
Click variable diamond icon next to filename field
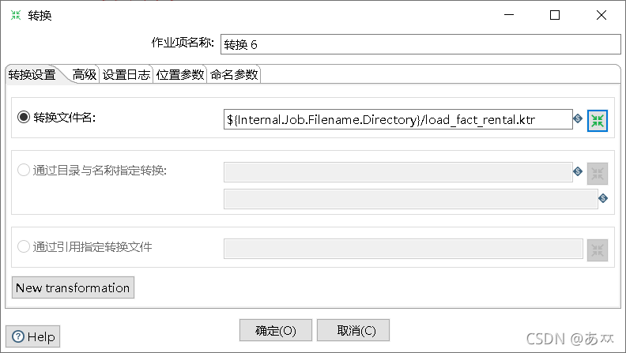(x=578, y=118)
